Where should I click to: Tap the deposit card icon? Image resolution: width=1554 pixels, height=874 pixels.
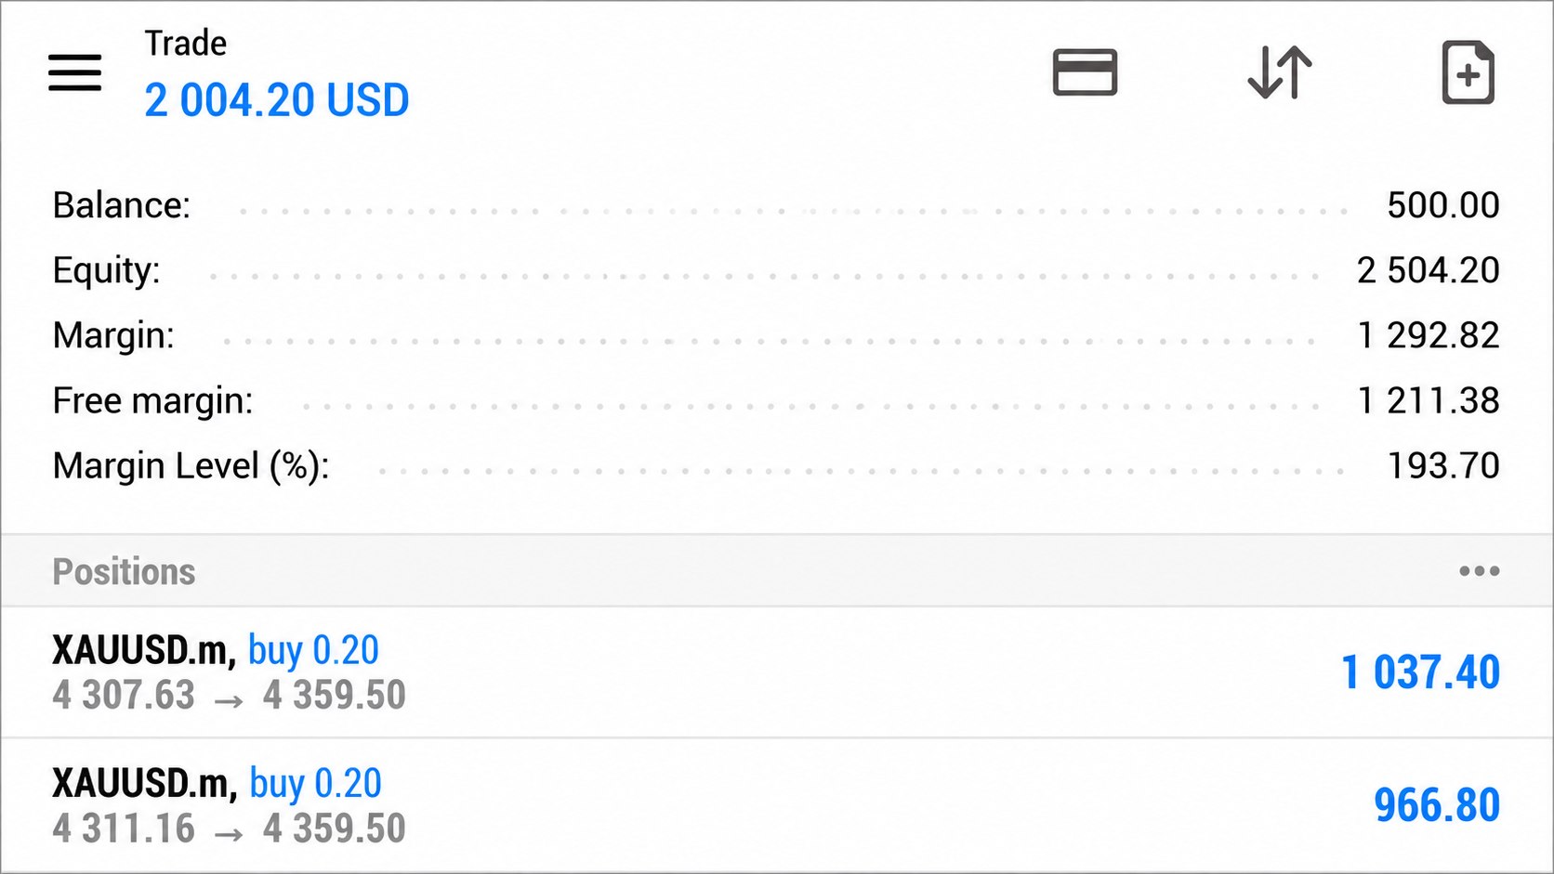(x=1085, y=72)
